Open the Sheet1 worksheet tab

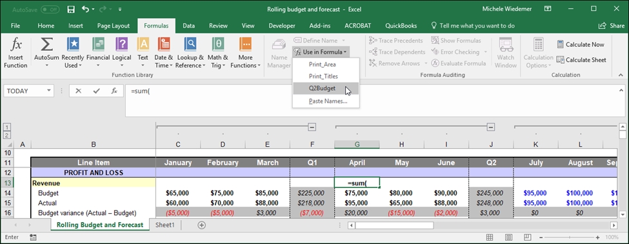[x=165, y=225]
